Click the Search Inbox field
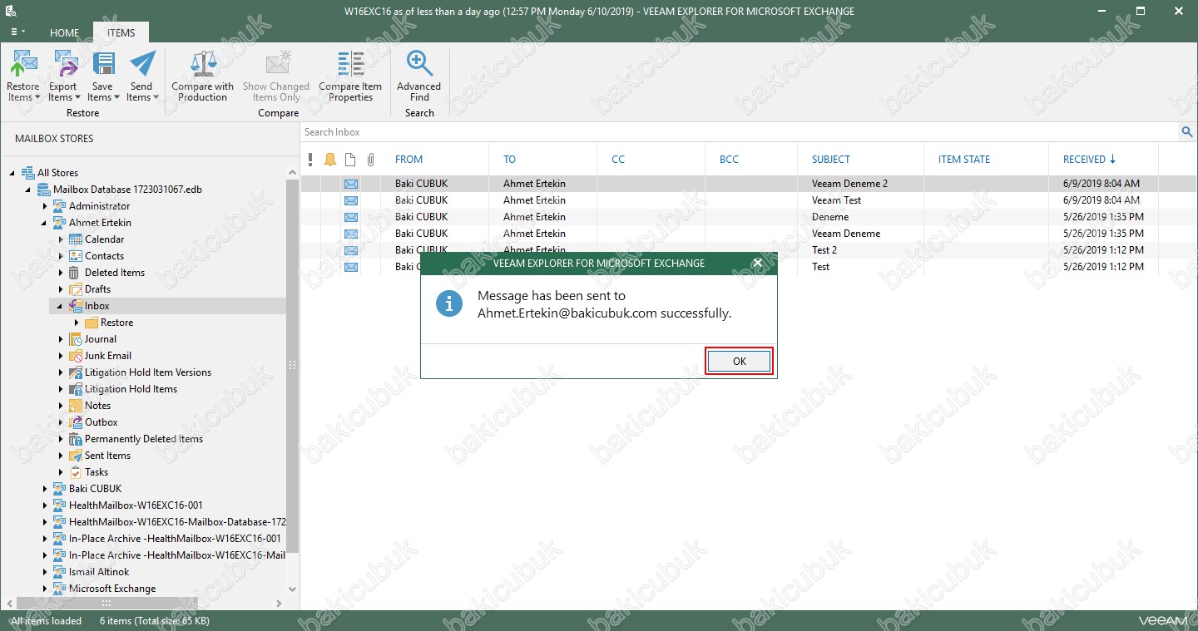 740,132
